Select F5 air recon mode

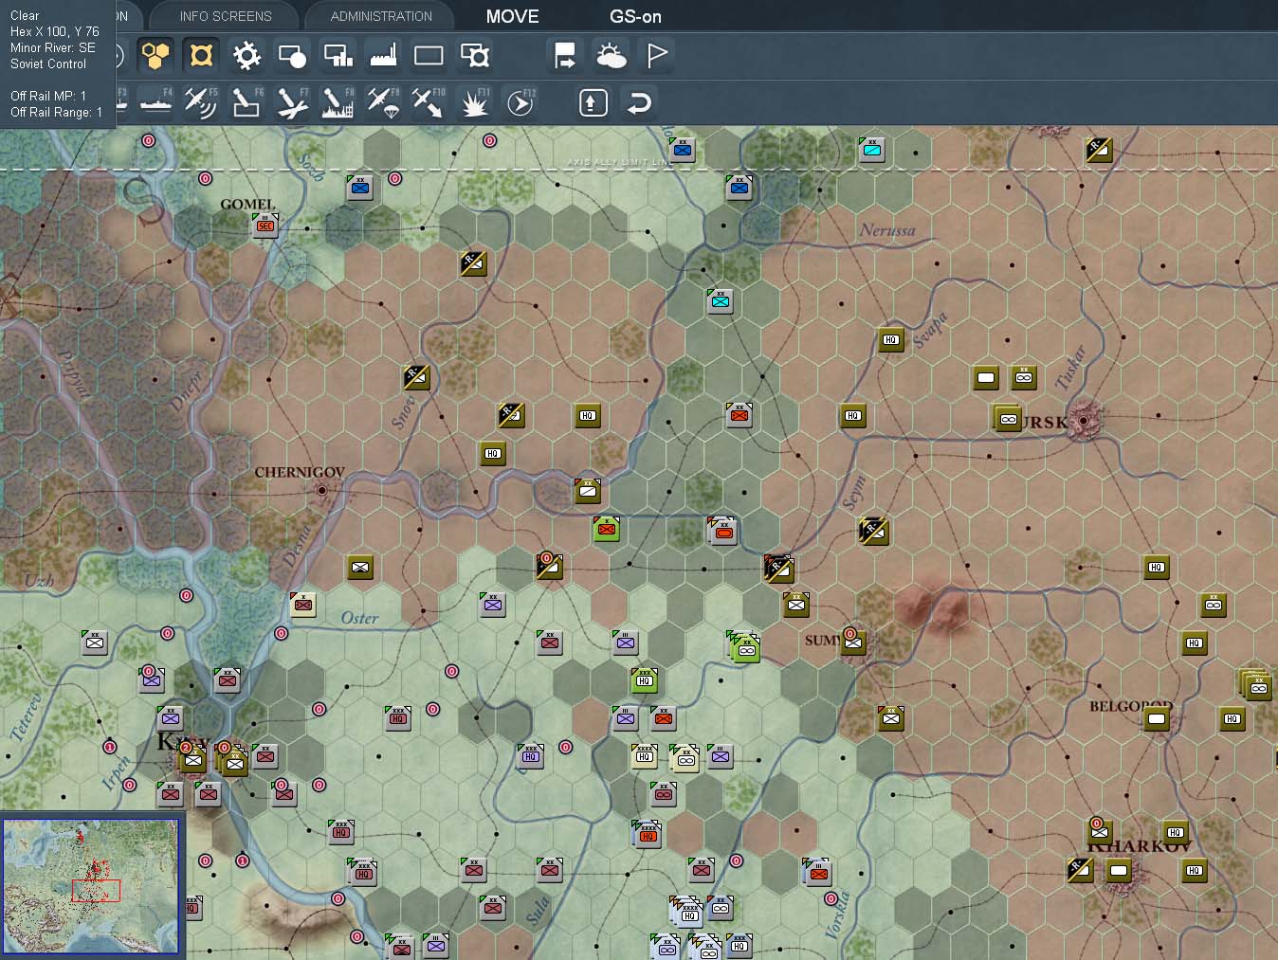point(201,101)
